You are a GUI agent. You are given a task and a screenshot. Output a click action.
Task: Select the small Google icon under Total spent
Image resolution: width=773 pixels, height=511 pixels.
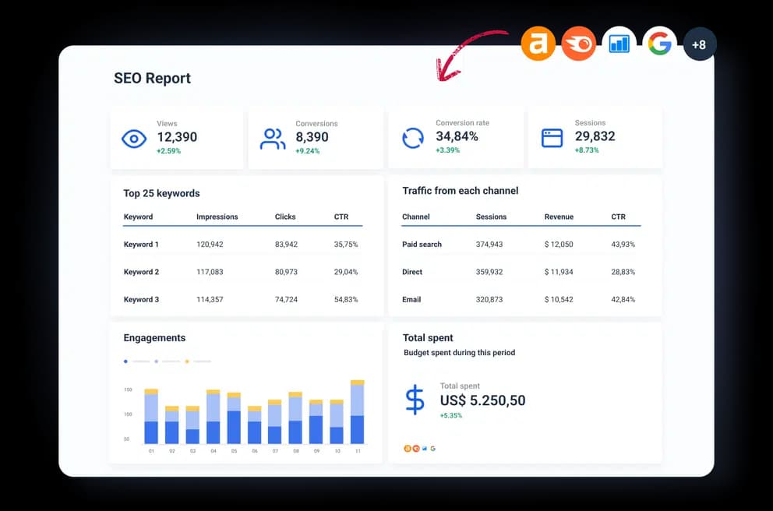coord(433,448)
